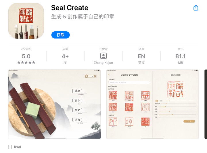Click the EN language info
207x153 pixels.
[141, 56]
